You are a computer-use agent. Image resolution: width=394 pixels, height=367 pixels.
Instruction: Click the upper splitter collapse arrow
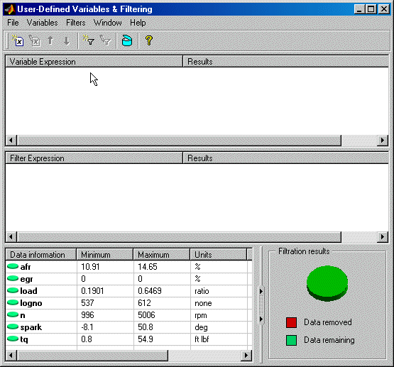coord(261,291)
